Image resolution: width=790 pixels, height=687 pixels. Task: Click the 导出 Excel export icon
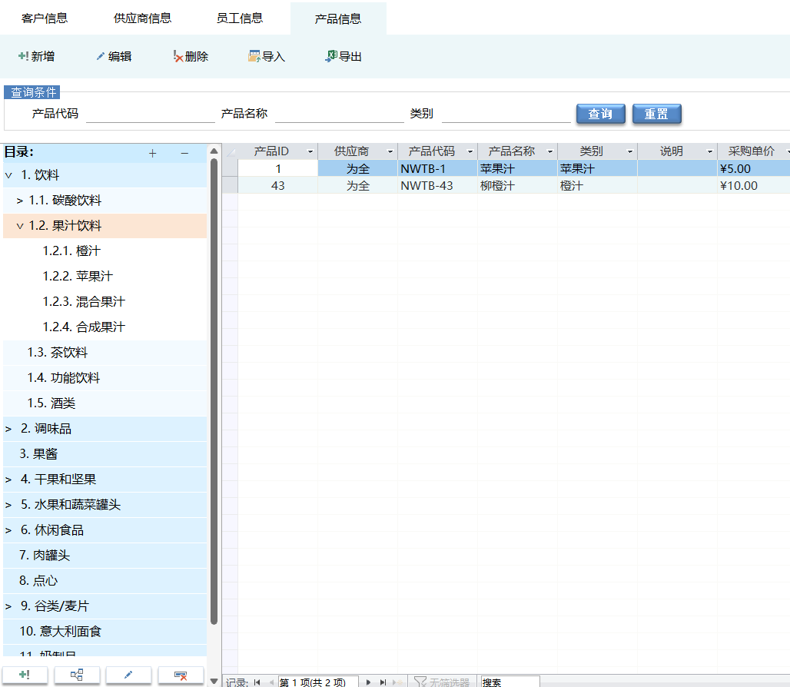point(331,56)
